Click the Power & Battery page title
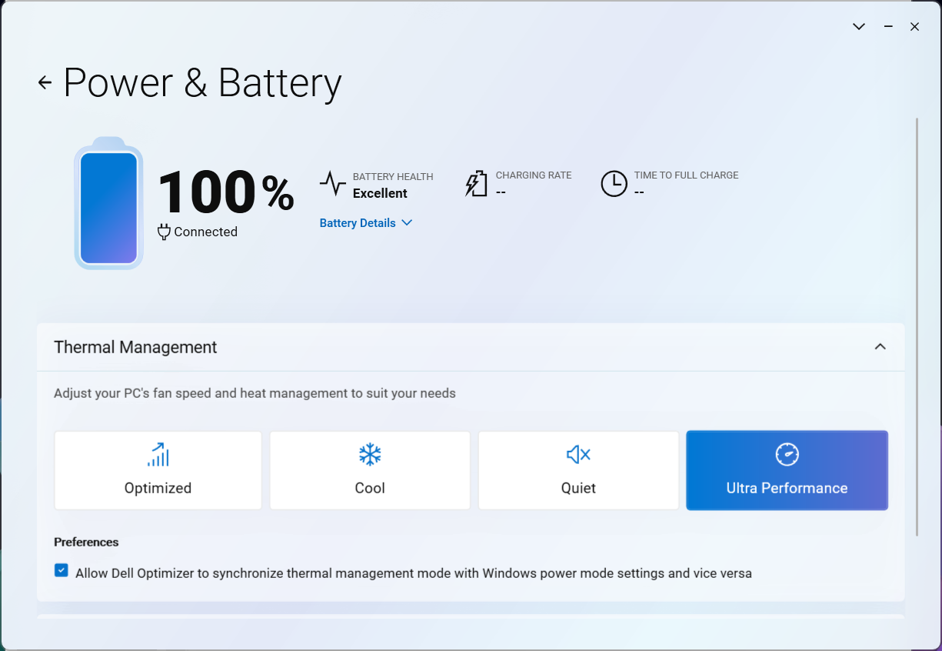This screenshot has height=651, width=942. (x=202, y=82)
